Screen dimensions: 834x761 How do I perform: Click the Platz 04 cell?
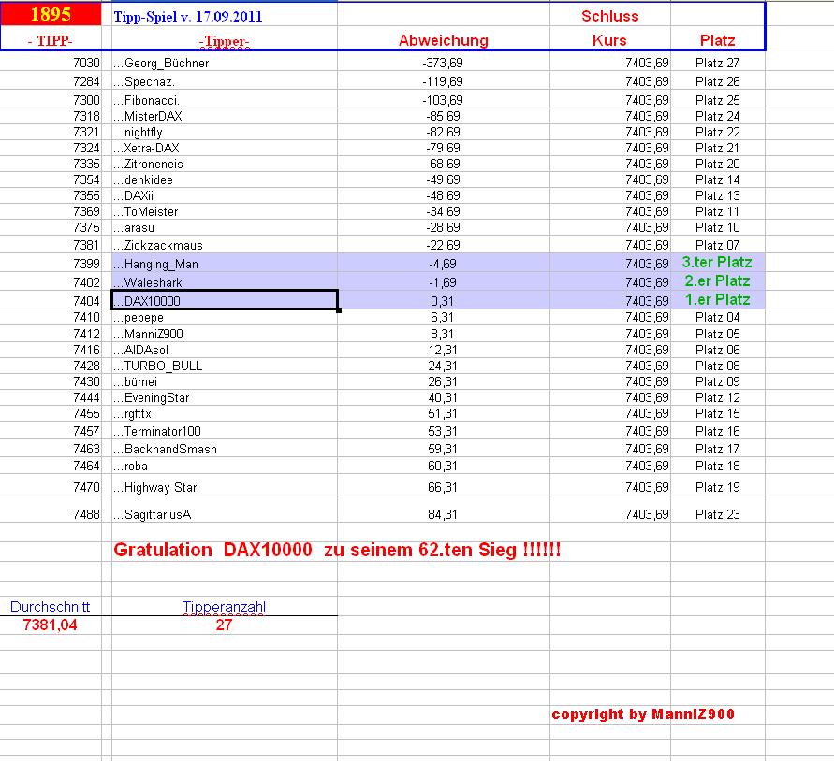[x=718, y=317]
